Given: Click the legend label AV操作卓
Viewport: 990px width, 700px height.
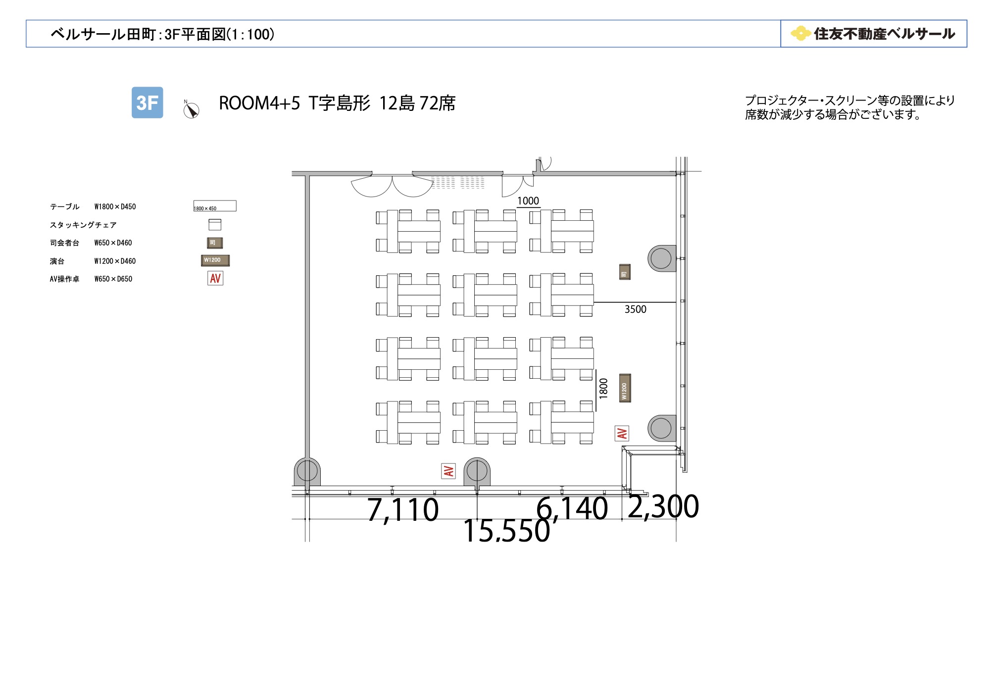Looking at the screenshot, I should [65, 279].
